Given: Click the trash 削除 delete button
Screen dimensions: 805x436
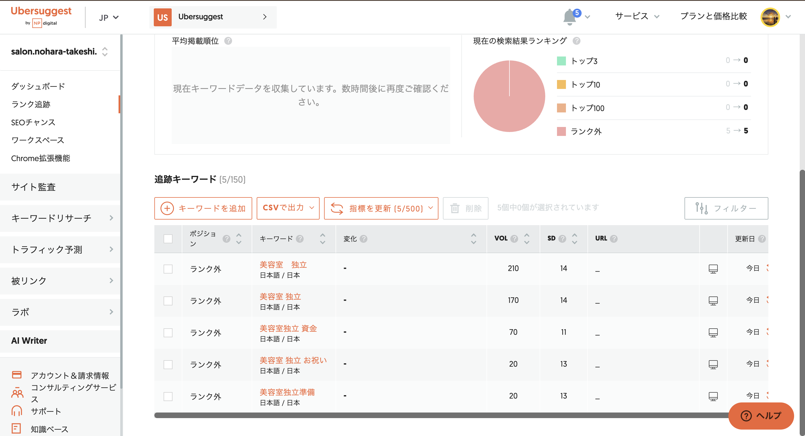Looking at the screenshot, I should point(465,208).
